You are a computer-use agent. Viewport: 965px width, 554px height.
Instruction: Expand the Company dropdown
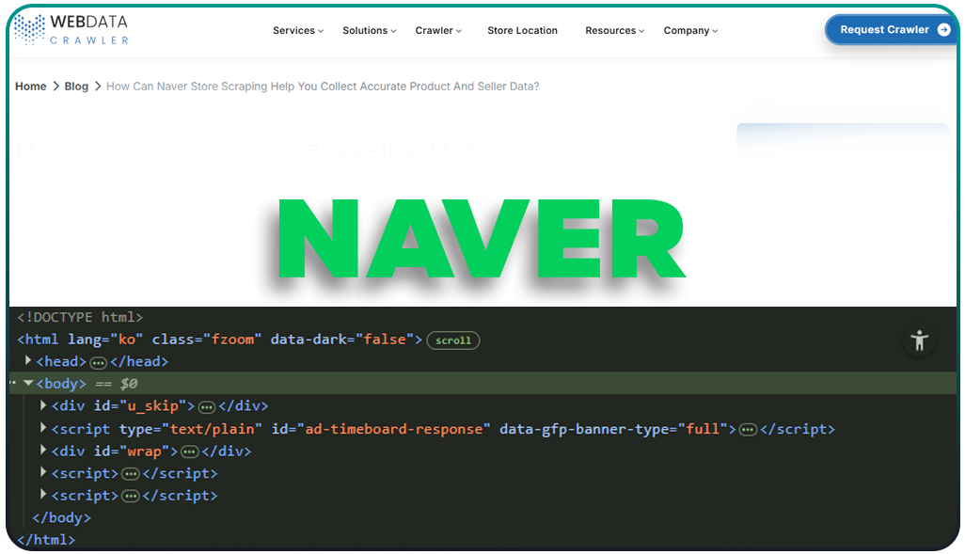(689, 30)
